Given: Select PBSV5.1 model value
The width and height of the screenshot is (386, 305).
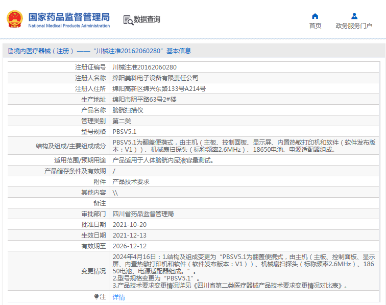Looking at the screenshot, I should [x=124, y=132].
